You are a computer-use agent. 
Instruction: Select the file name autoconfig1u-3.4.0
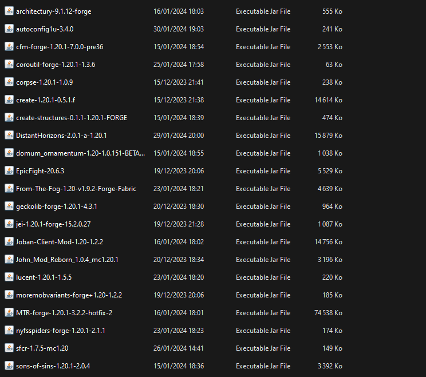[x=45, y=29]
